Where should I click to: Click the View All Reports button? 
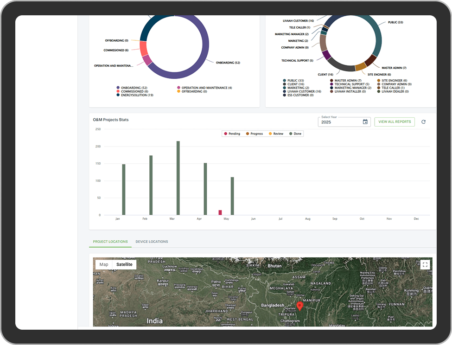pyautogui.click(x=395, y=122)
